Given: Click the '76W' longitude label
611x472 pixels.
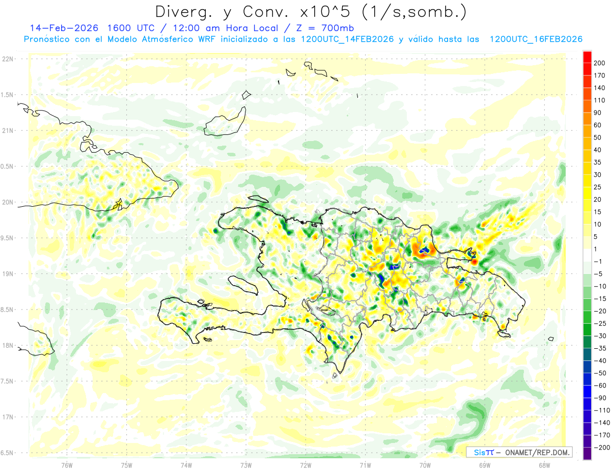Looking at the screenshot, I should (x=67, y=464).
